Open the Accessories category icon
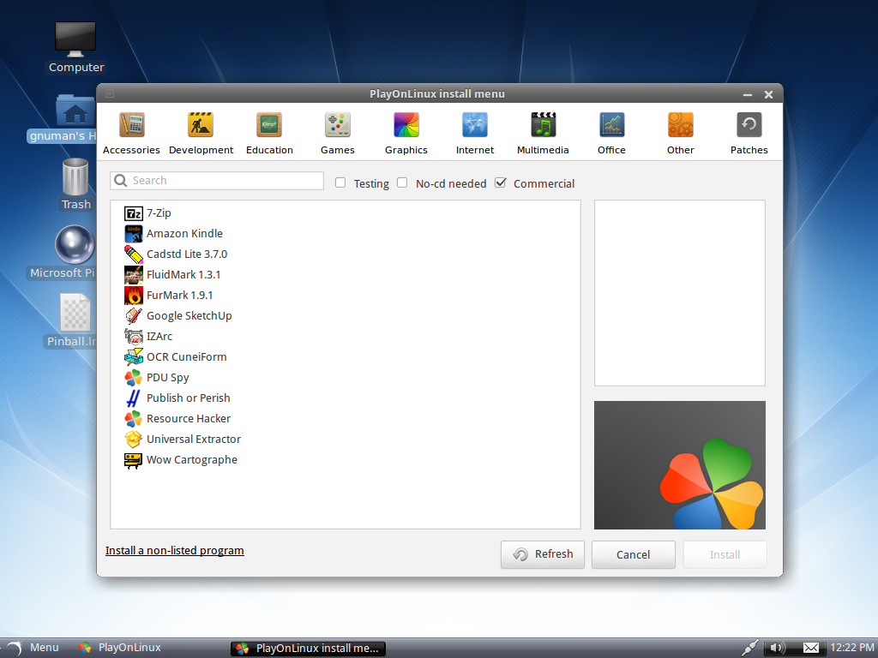Image resolution: width=878 pixels, height=658 pixels. coord(131,125)
